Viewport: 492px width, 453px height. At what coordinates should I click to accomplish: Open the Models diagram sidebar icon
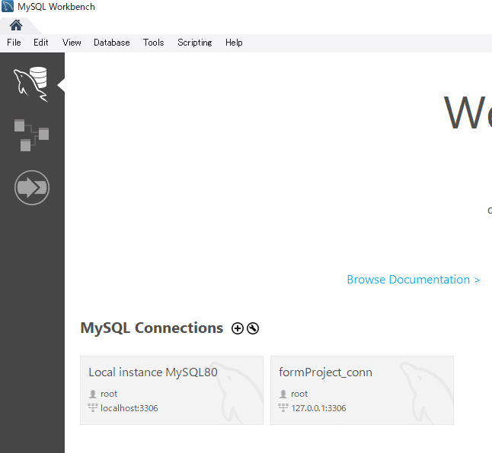click(x=31, y=135)
